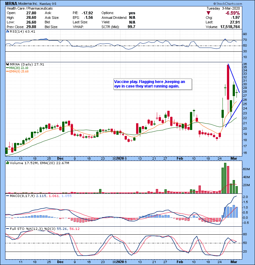The width and height of the screenshot is (255, 265).
Task: Click the stochastic %K value 55.26
Action: click(62, 229)
